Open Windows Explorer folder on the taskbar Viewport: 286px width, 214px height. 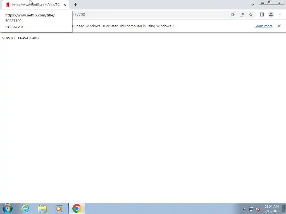[42, 208]
